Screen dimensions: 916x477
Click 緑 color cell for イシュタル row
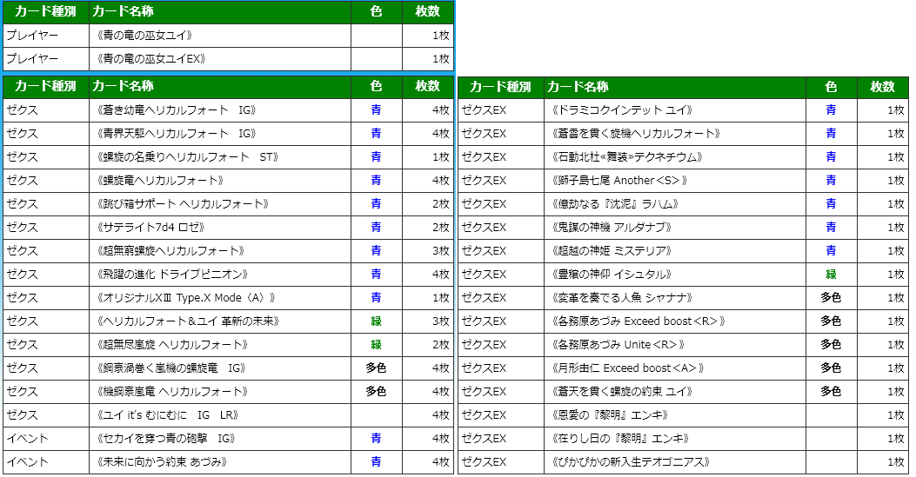(x=831, y=274)
